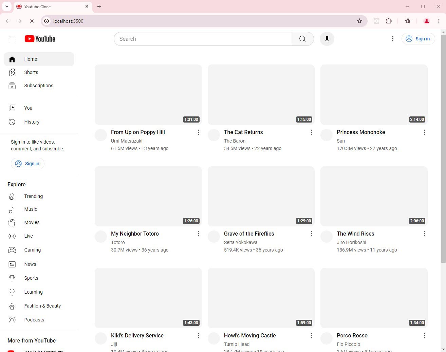
Task: Click Sign in button in sidebar
Action: 27,164
